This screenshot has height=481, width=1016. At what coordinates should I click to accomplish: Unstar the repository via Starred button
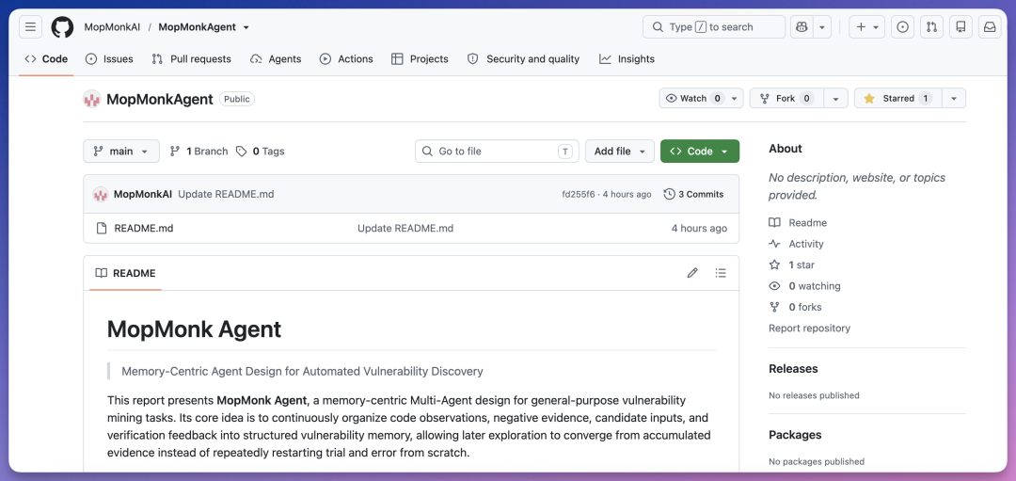click(897, 99)
